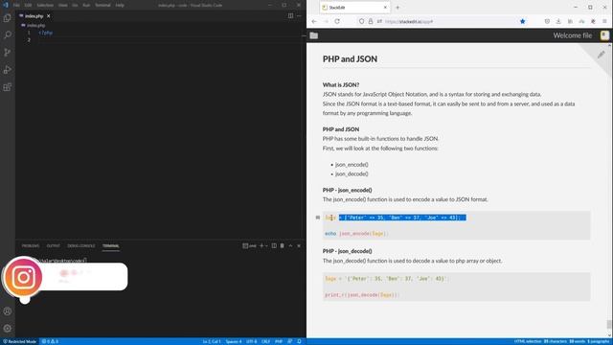Click the Welcome file title
The image size is (613, 345).
pos(573,35)
